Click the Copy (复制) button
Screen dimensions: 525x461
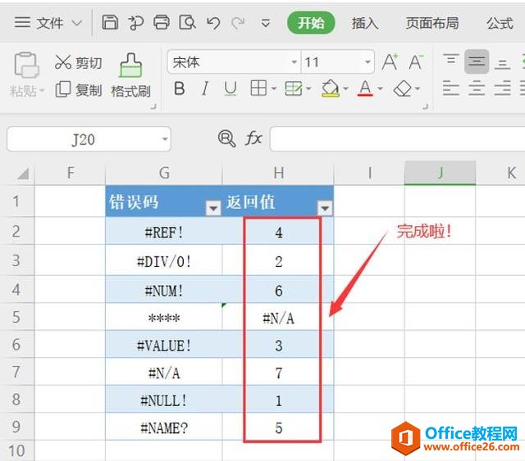coord(79,89)
